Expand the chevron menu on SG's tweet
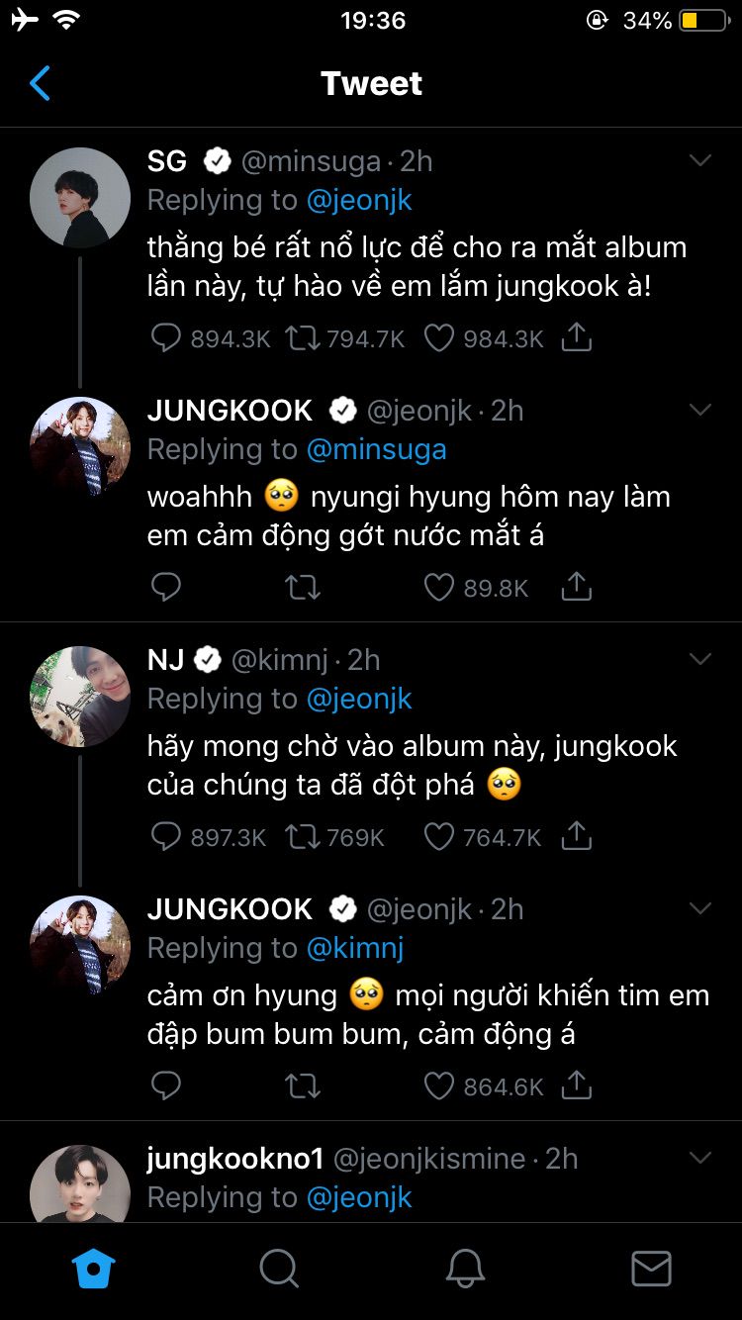742x1320 pixels. pyautogui.click(x=700, y=160)
